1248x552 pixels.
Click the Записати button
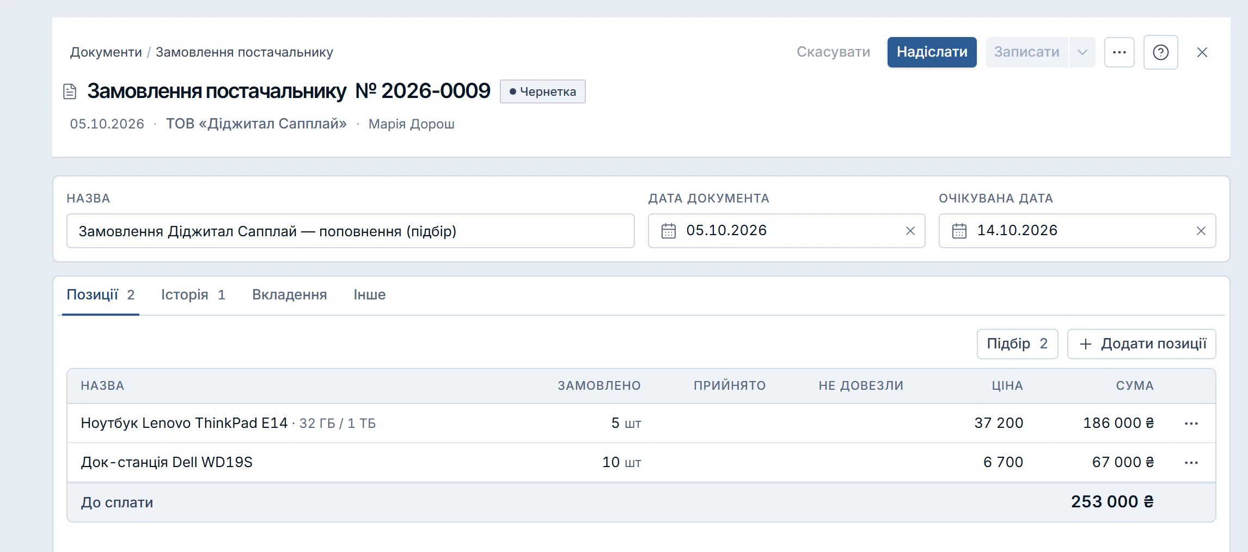point(1026,52)
